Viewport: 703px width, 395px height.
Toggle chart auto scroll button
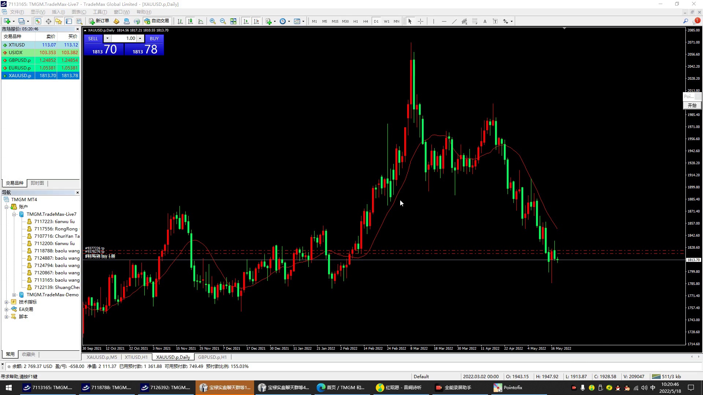point(246,21)
